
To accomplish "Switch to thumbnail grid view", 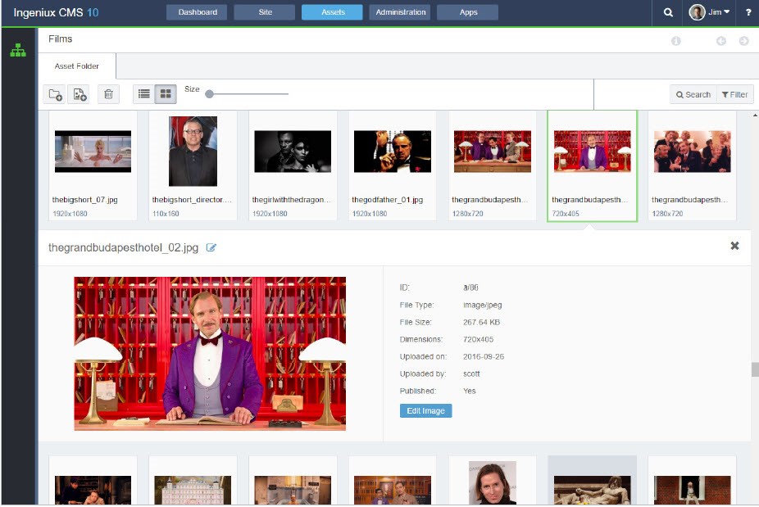I will (166, 94).
